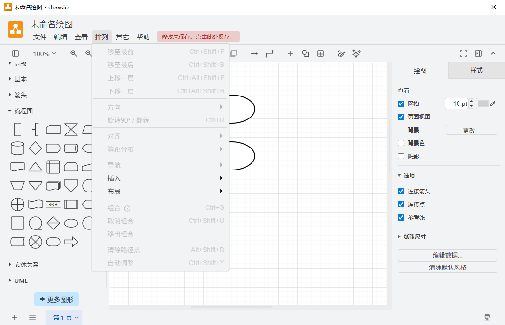The height and width of the screenshot is (325, 505).
Task: Select the hourglass collate flowchart shape
Action: click(x=71, y=130)
